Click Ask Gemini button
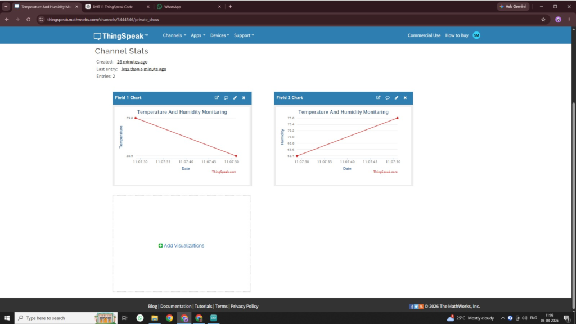Viewport: 576px width, 324px height. click(513, 7)
